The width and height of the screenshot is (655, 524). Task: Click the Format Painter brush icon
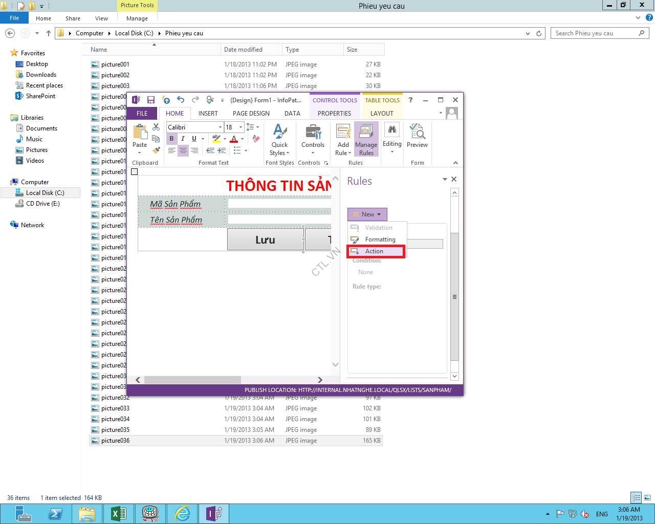tap(156, 150)
